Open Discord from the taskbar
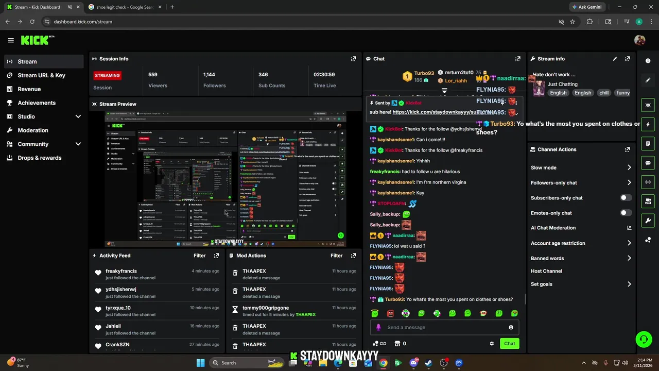The image size is (659, 371). click(413, 363)
